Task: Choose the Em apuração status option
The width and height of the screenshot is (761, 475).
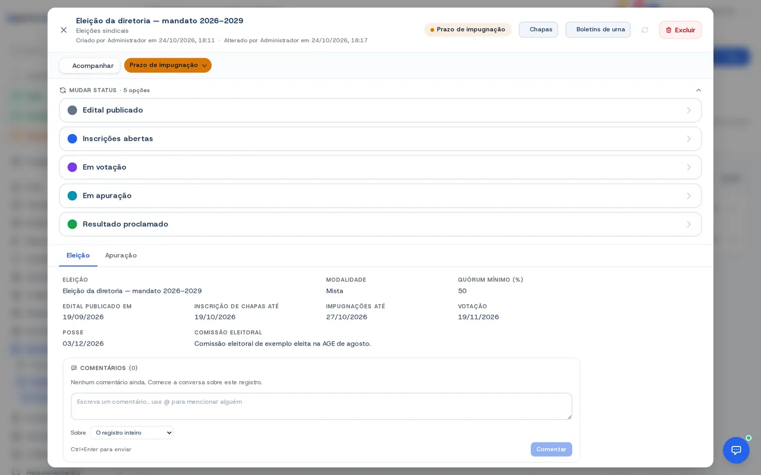Action: [x=380, y=196]
